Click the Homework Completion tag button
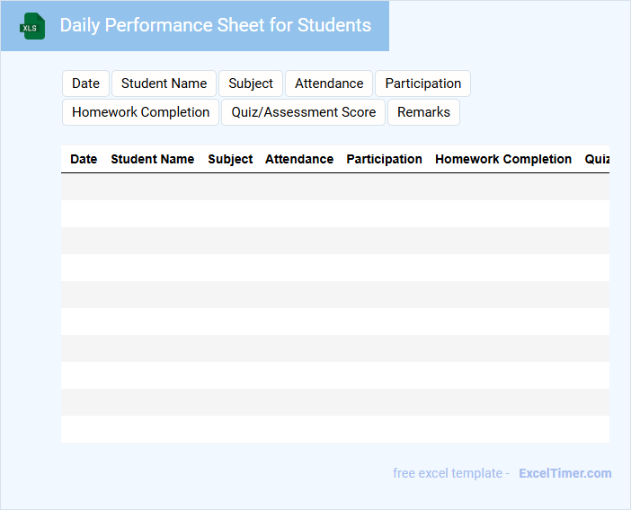This screenshot has width=631, height=510. (x=140, y=112)
